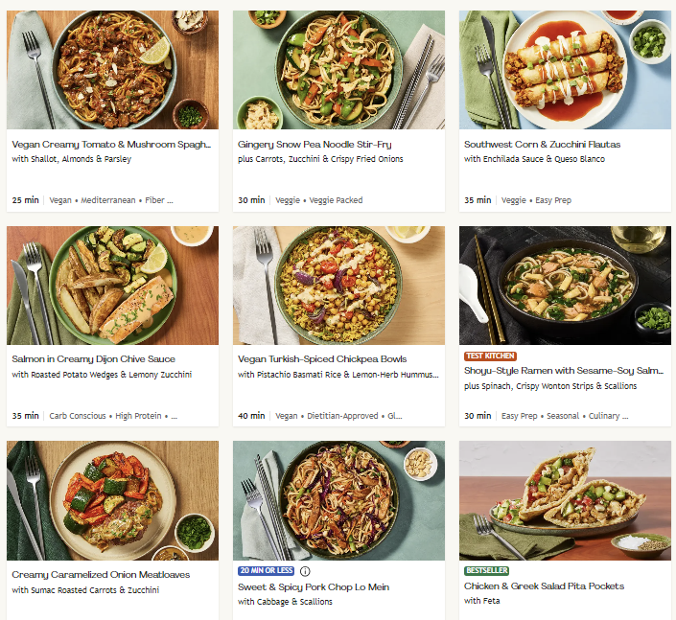Click the Creamy Caramelized Onion Meatloaves title

[x=101, y=575]
